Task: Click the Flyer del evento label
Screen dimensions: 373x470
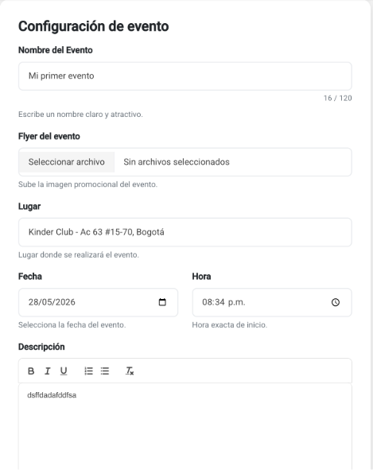Action: click(49, 136)
